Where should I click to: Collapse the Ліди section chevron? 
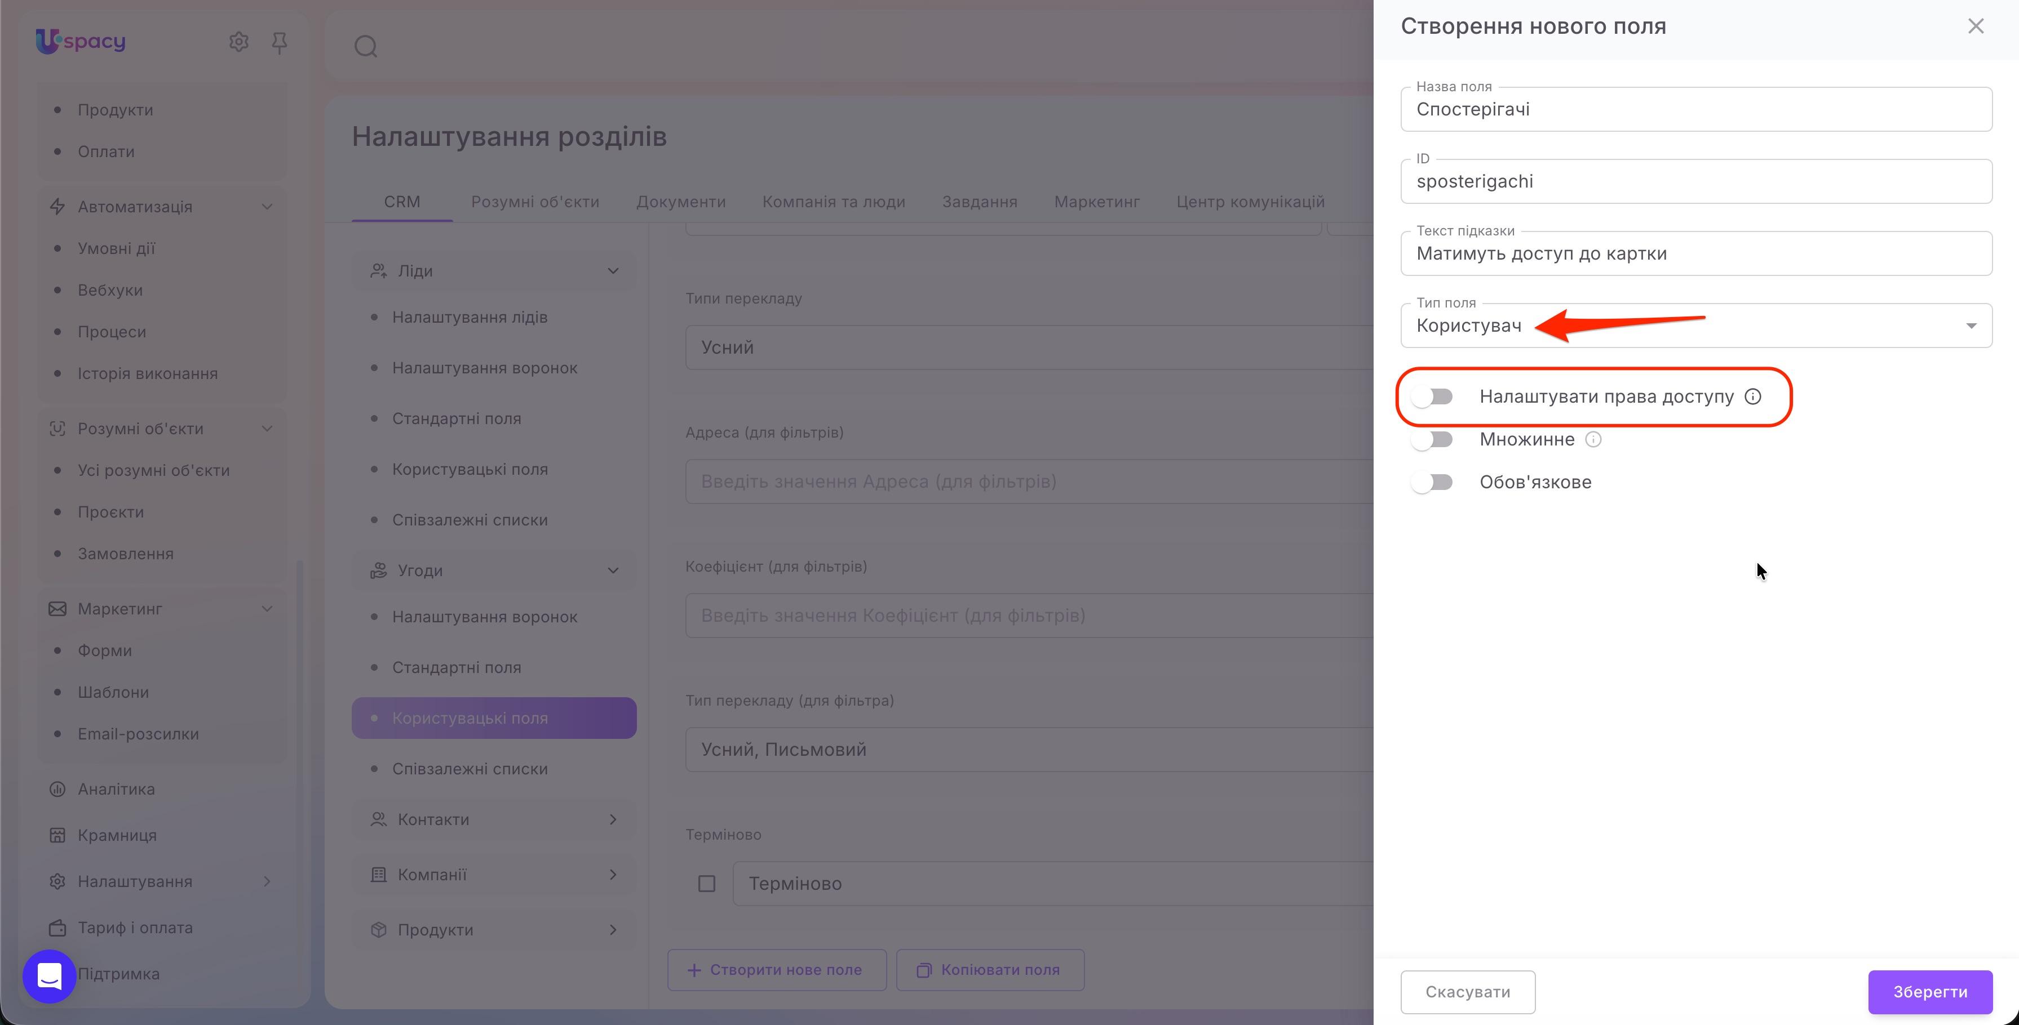(x=613, y=271)
